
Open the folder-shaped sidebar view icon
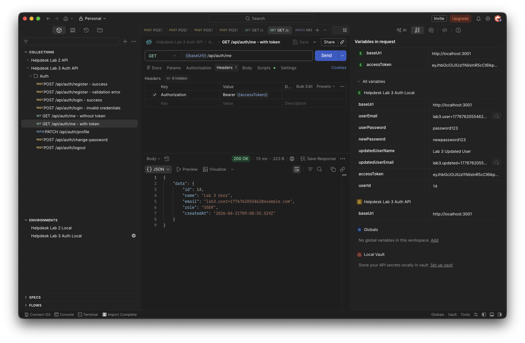[100, 30]
